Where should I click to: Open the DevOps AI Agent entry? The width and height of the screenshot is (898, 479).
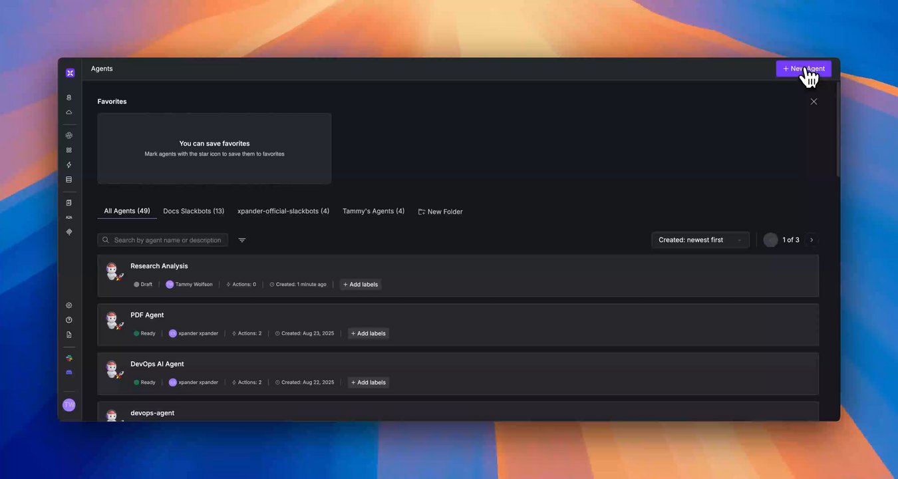pos(458,374)
